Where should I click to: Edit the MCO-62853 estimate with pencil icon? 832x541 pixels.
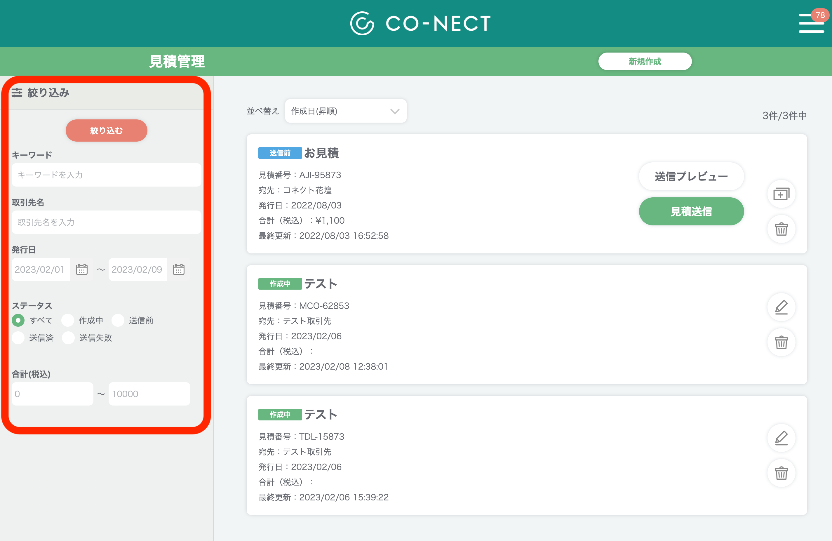pyautogui.click(x=781, y=307)
